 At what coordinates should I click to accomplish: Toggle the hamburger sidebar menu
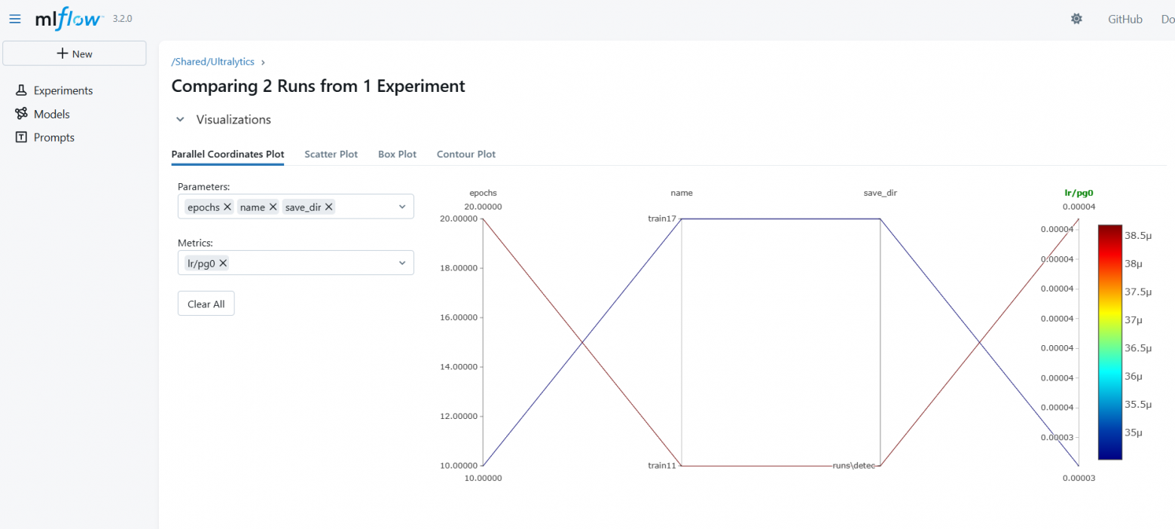(x=15, y=19)
